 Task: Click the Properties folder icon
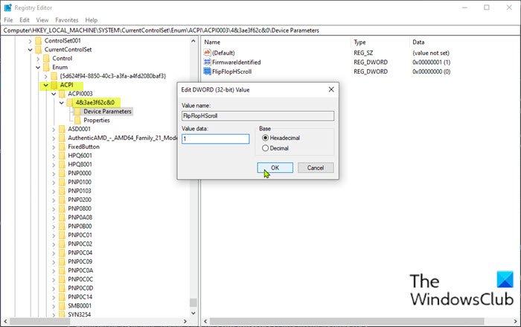click(x=77, y=120)
